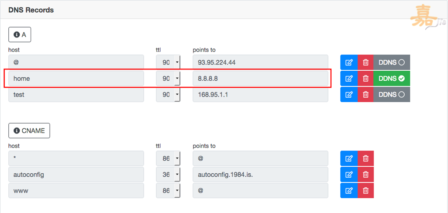
Task: Click the A record type info button
Action: tap(20, 34)
